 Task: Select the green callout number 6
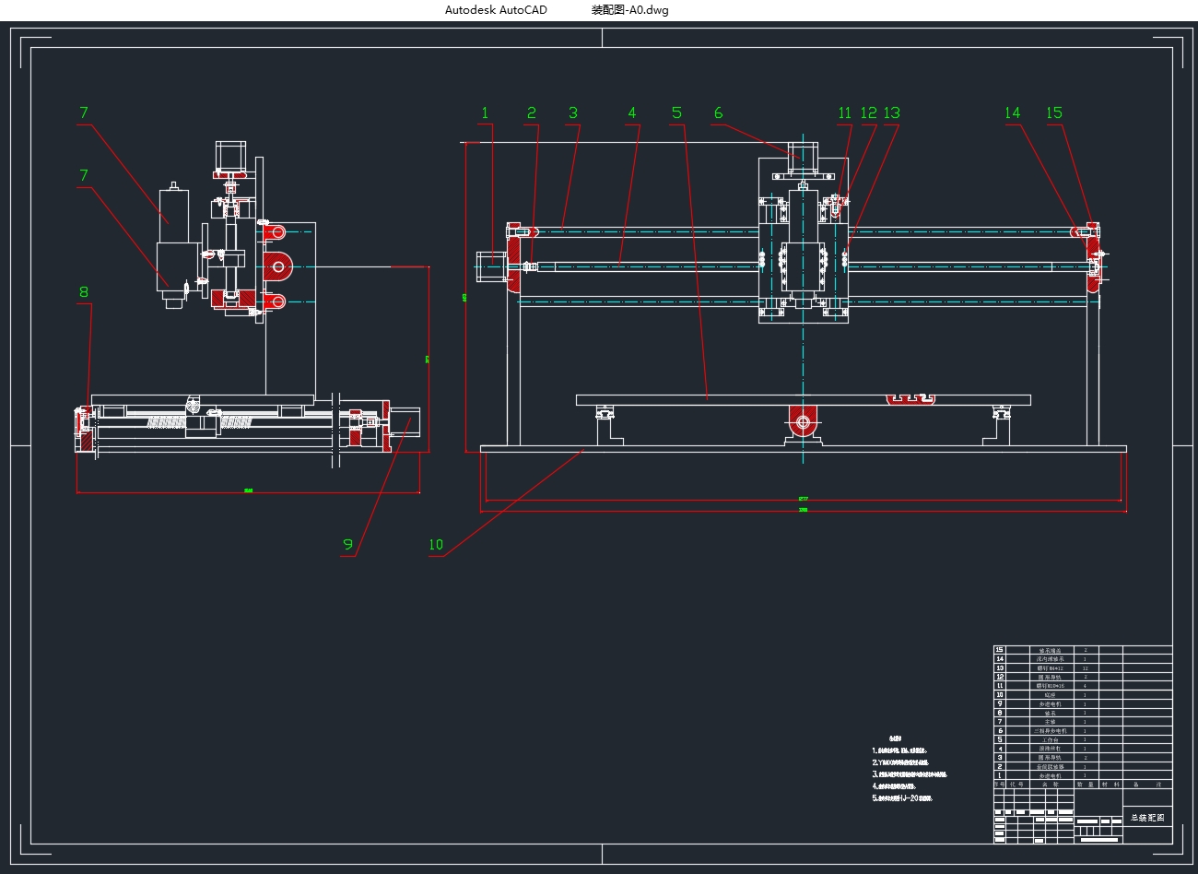[718, 113]
